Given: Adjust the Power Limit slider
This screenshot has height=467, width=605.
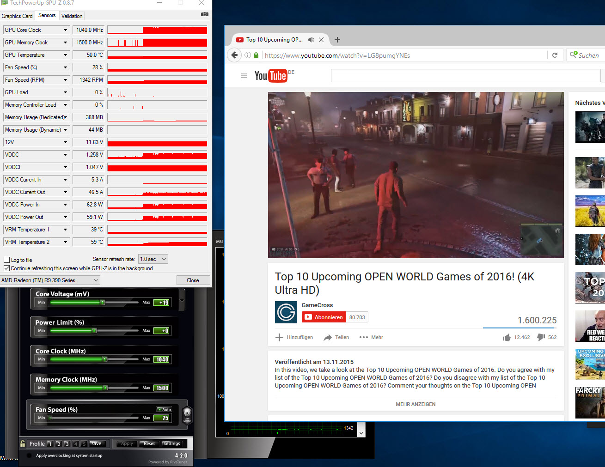Looking at the screenshot, I should 94,331.
